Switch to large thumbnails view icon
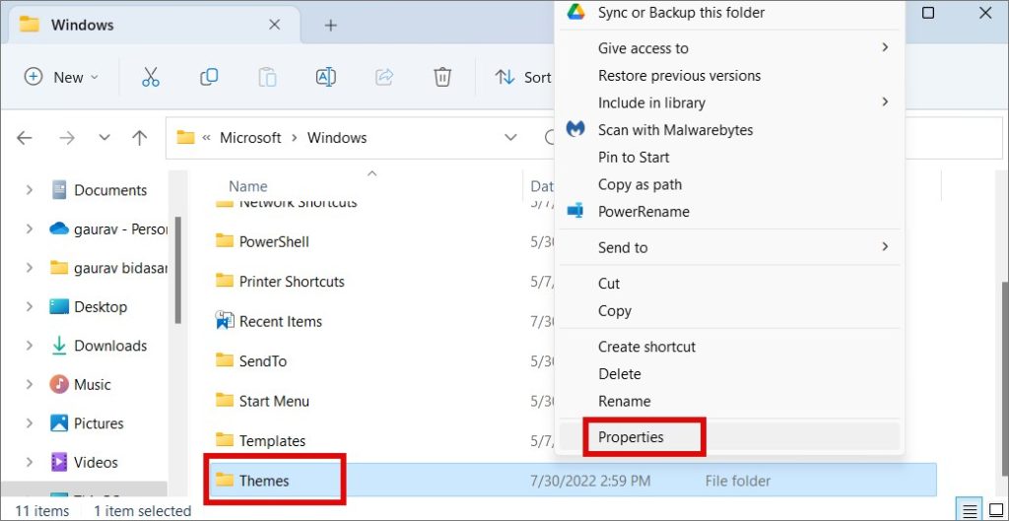 pos(995,509)
